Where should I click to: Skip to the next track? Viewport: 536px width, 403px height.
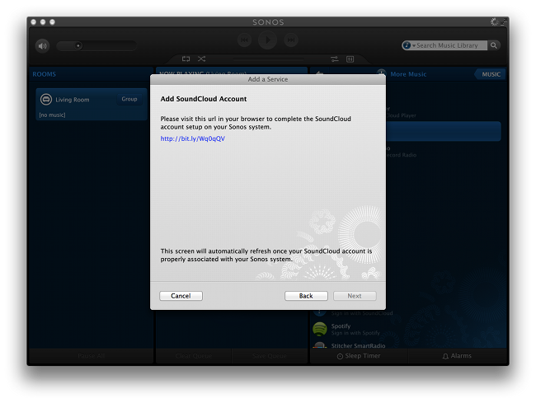pos(291,40)
